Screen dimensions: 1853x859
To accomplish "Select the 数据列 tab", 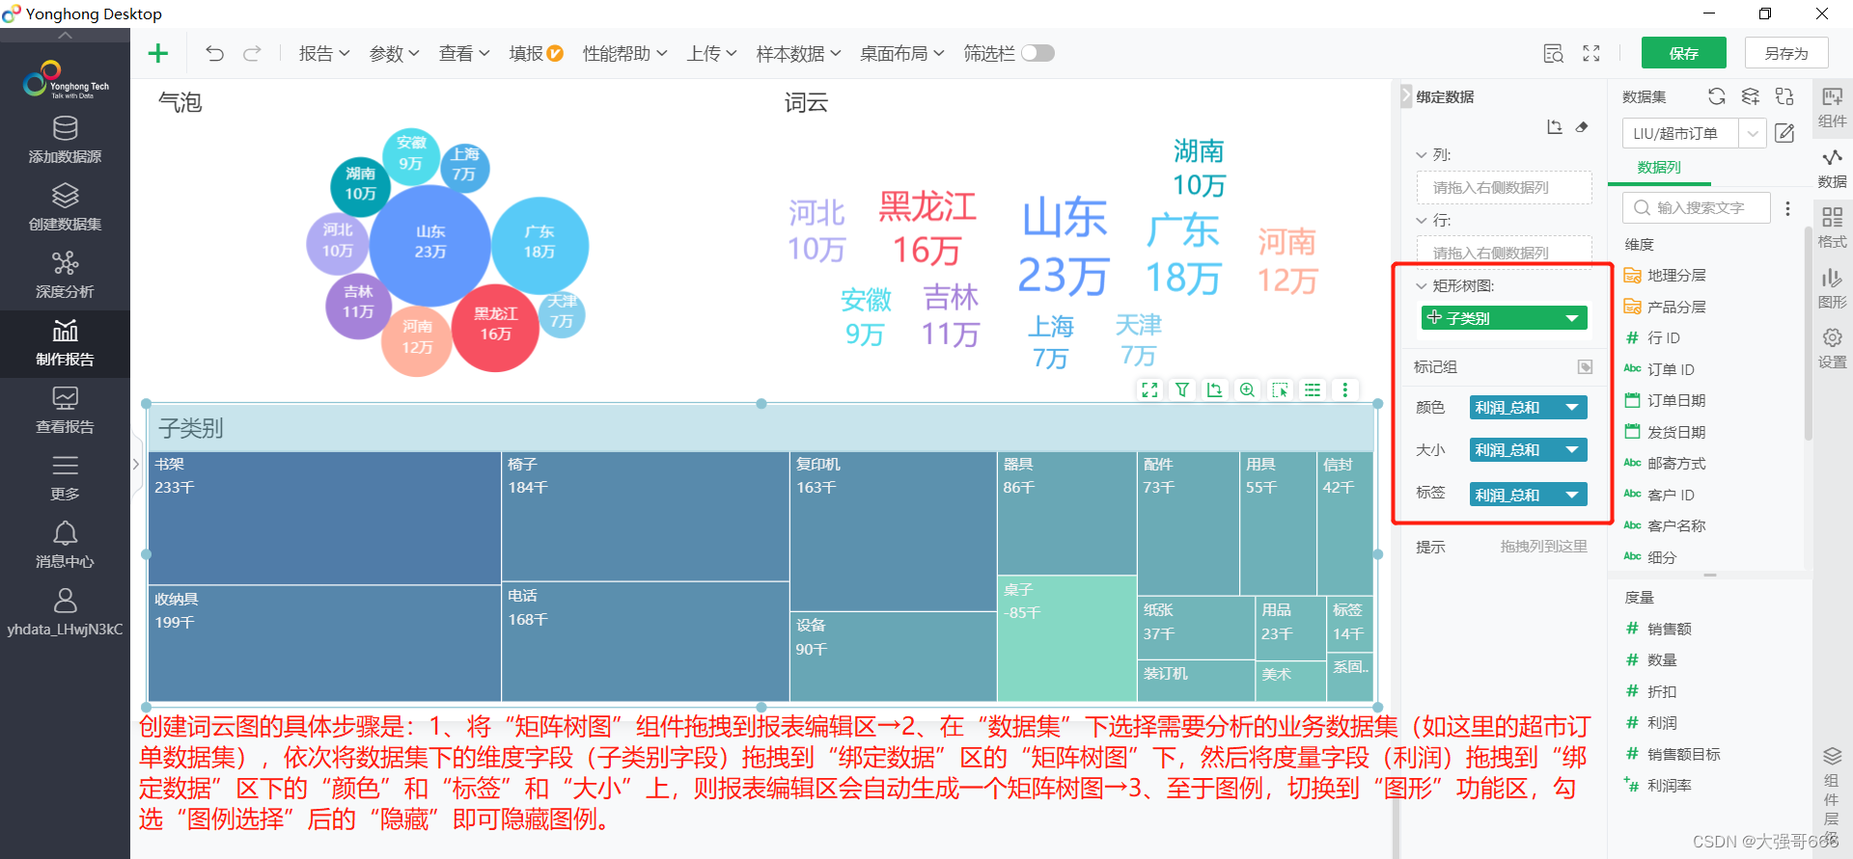I will [x=1659, y=168].
